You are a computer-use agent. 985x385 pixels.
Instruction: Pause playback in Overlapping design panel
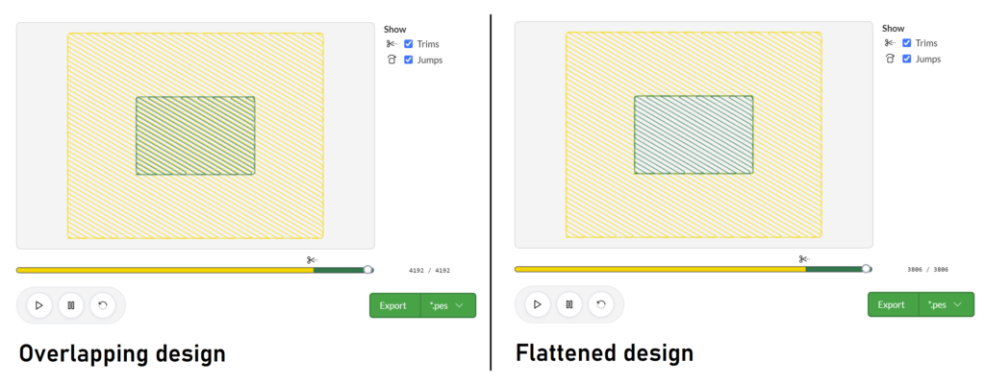tap(71, 305)
